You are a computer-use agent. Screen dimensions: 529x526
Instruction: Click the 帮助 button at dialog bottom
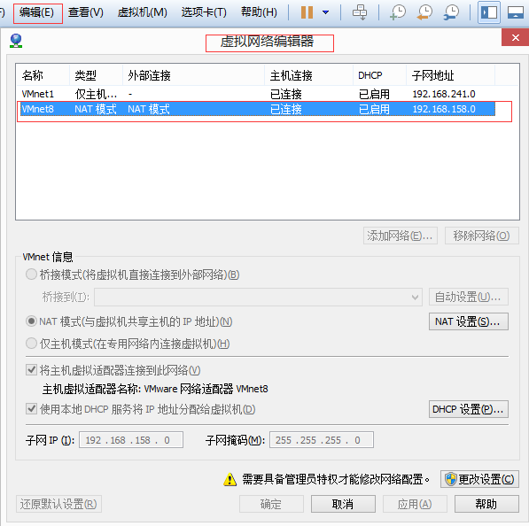click(486, 504)
